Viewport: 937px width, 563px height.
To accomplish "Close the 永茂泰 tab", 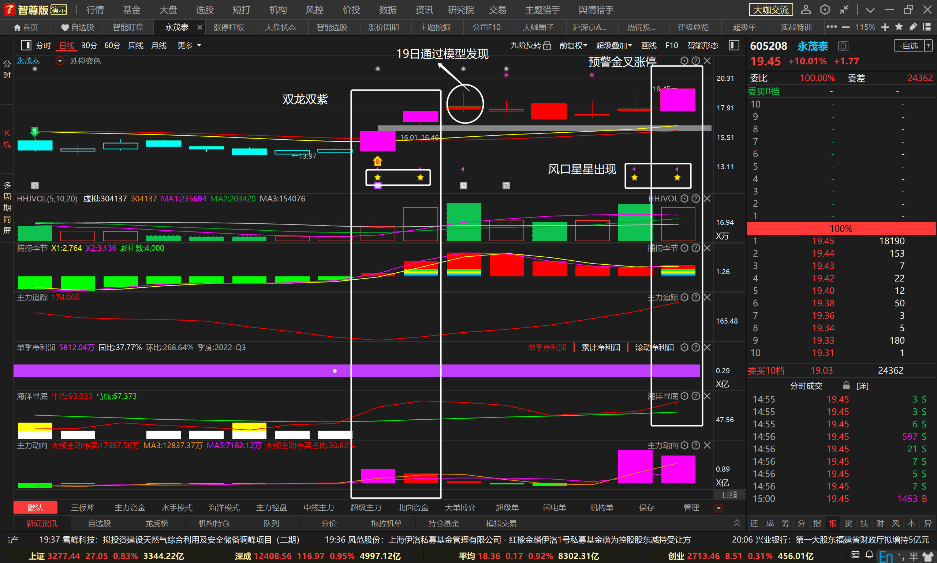I will [x=200, y=27].
